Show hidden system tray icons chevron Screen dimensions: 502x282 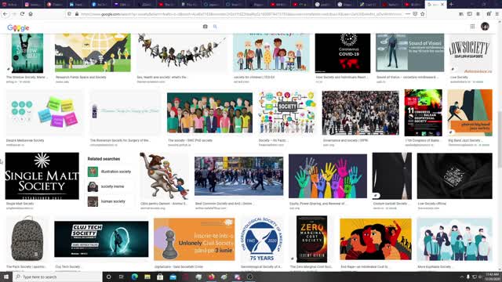(461, 277)
